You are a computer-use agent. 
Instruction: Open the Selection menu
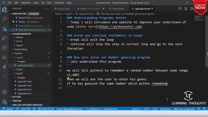click(x=26, y=3)
